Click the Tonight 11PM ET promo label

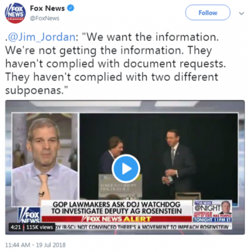coord(212,220)
